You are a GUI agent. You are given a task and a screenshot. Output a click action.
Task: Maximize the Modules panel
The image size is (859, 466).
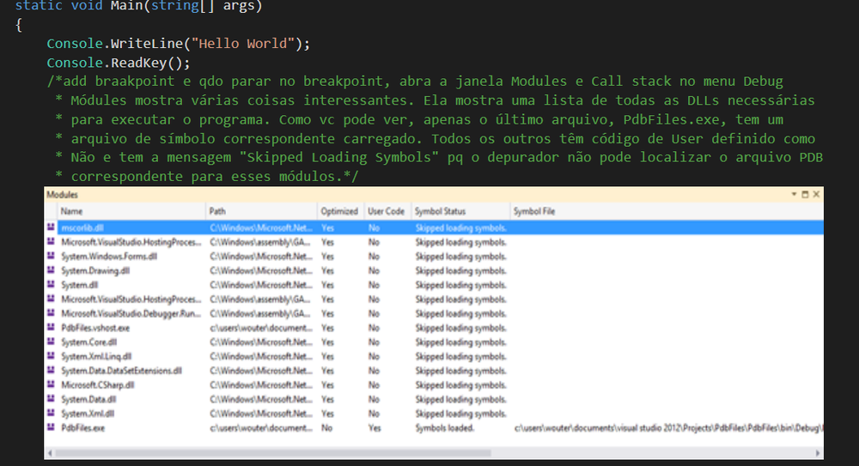pyautogui.click(x=805, y=196)
